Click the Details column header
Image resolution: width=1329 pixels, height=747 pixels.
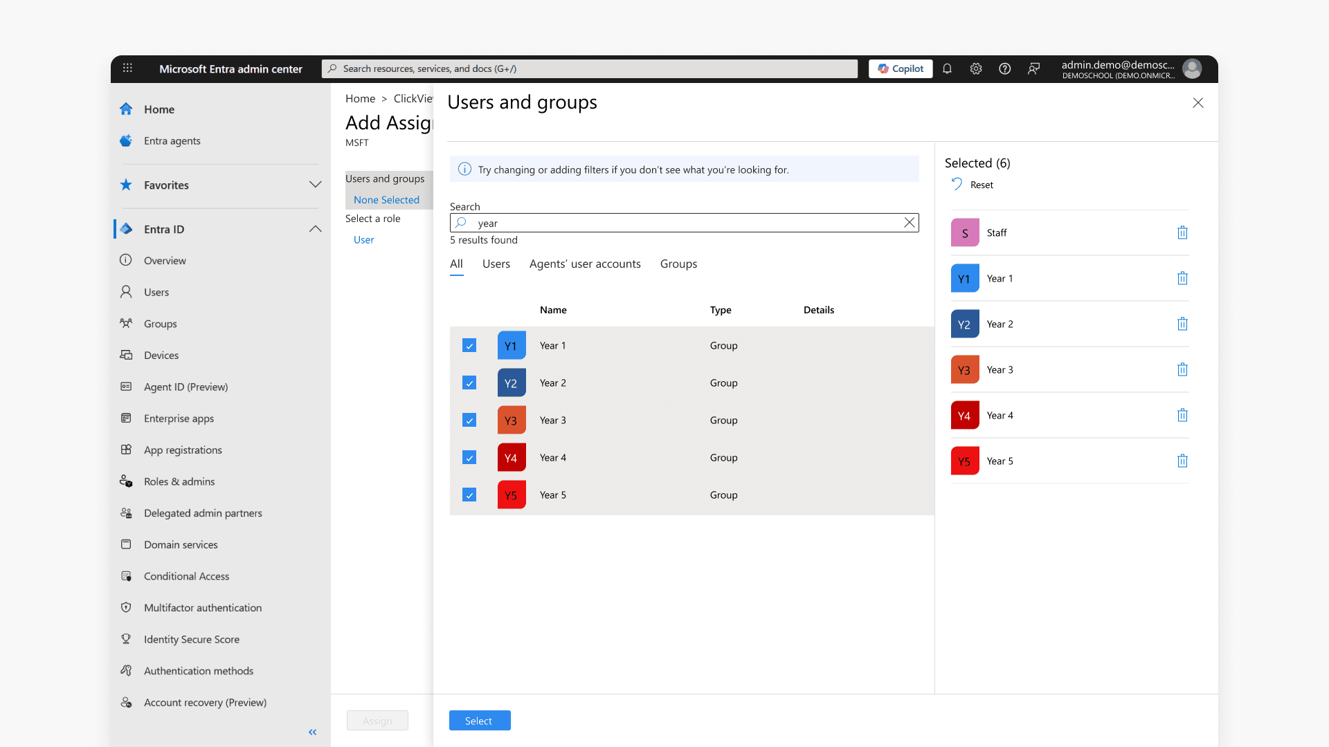[819, 310]
